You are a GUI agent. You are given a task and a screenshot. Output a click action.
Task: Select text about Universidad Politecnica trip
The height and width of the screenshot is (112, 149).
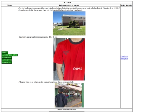[x=50, y=10]
